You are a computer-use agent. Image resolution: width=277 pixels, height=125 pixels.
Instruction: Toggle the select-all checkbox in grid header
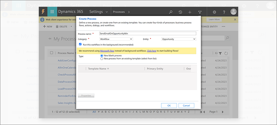52,53
